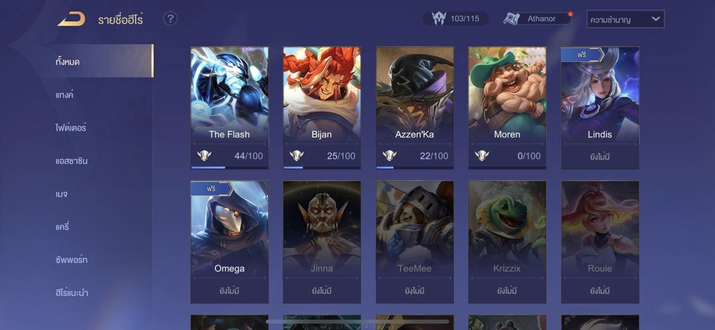Click the dropdown chevron arrow
Image resolution: width=715 pixels, height=330 pixels.
[656, 19]
